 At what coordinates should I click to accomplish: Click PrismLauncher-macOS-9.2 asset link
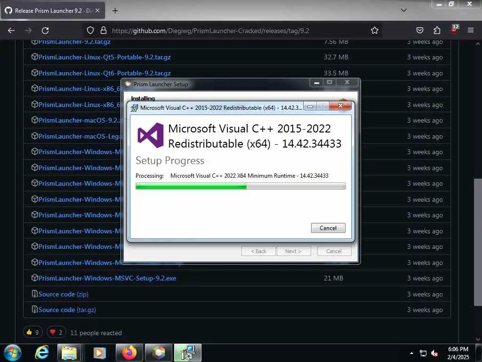[79, 120]
